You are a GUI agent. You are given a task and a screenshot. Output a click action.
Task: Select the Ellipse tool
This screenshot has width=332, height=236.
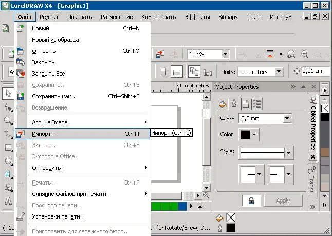pyautogui.click(x=8, y=161)
